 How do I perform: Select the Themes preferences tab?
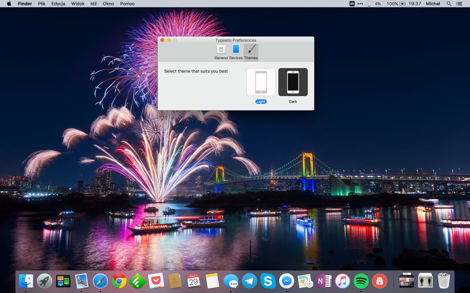pyautogui.click(x=251, y=52)
